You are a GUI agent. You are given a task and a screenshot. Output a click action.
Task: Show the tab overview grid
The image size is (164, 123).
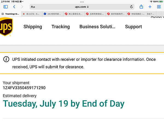click(x=159, y=7)
